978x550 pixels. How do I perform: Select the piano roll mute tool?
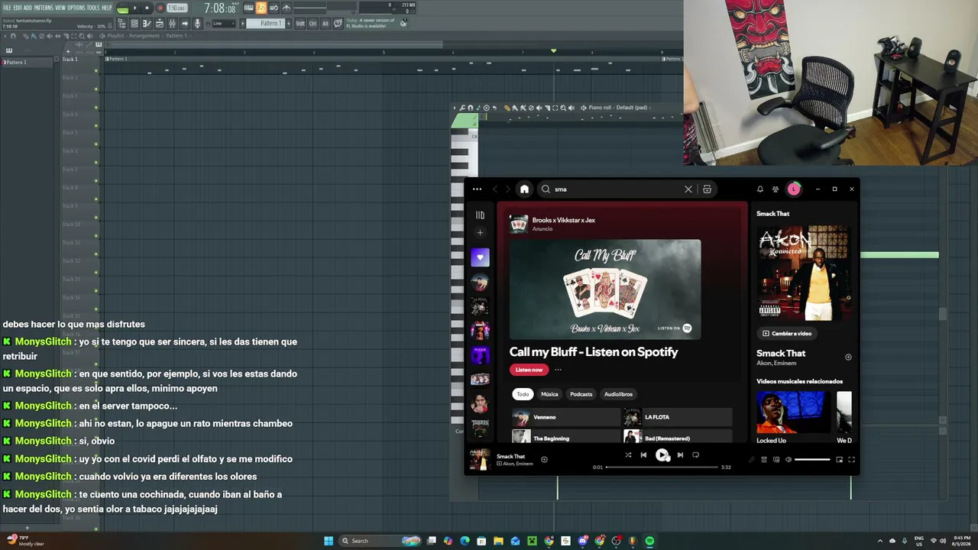(539, 108)
